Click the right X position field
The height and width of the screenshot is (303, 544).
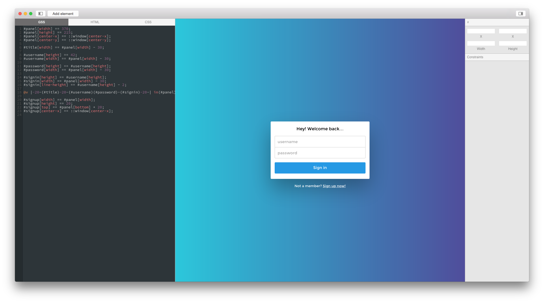pyautogui.click(x=512, y=31)
